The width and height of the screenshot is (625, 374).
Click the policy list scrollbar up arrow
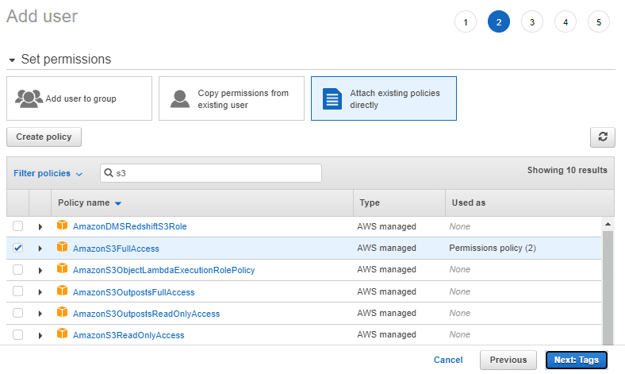tap(608, 224)
